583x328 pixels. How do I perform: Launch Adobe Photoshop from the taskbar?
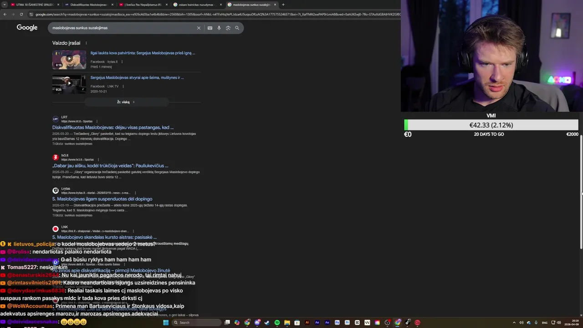[337, 323]
